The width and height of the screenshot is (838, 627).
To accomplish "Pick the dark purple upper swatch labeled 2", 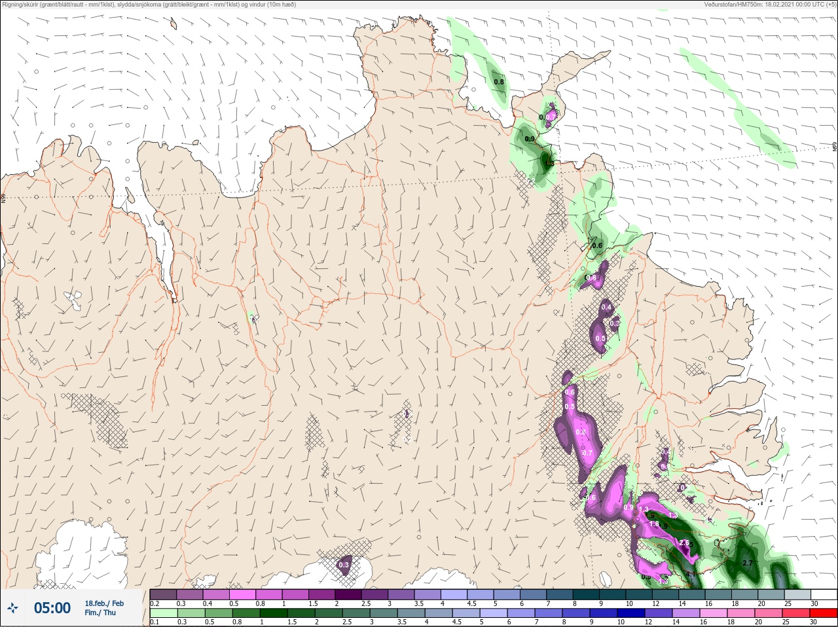I will (x=349, y=594).
